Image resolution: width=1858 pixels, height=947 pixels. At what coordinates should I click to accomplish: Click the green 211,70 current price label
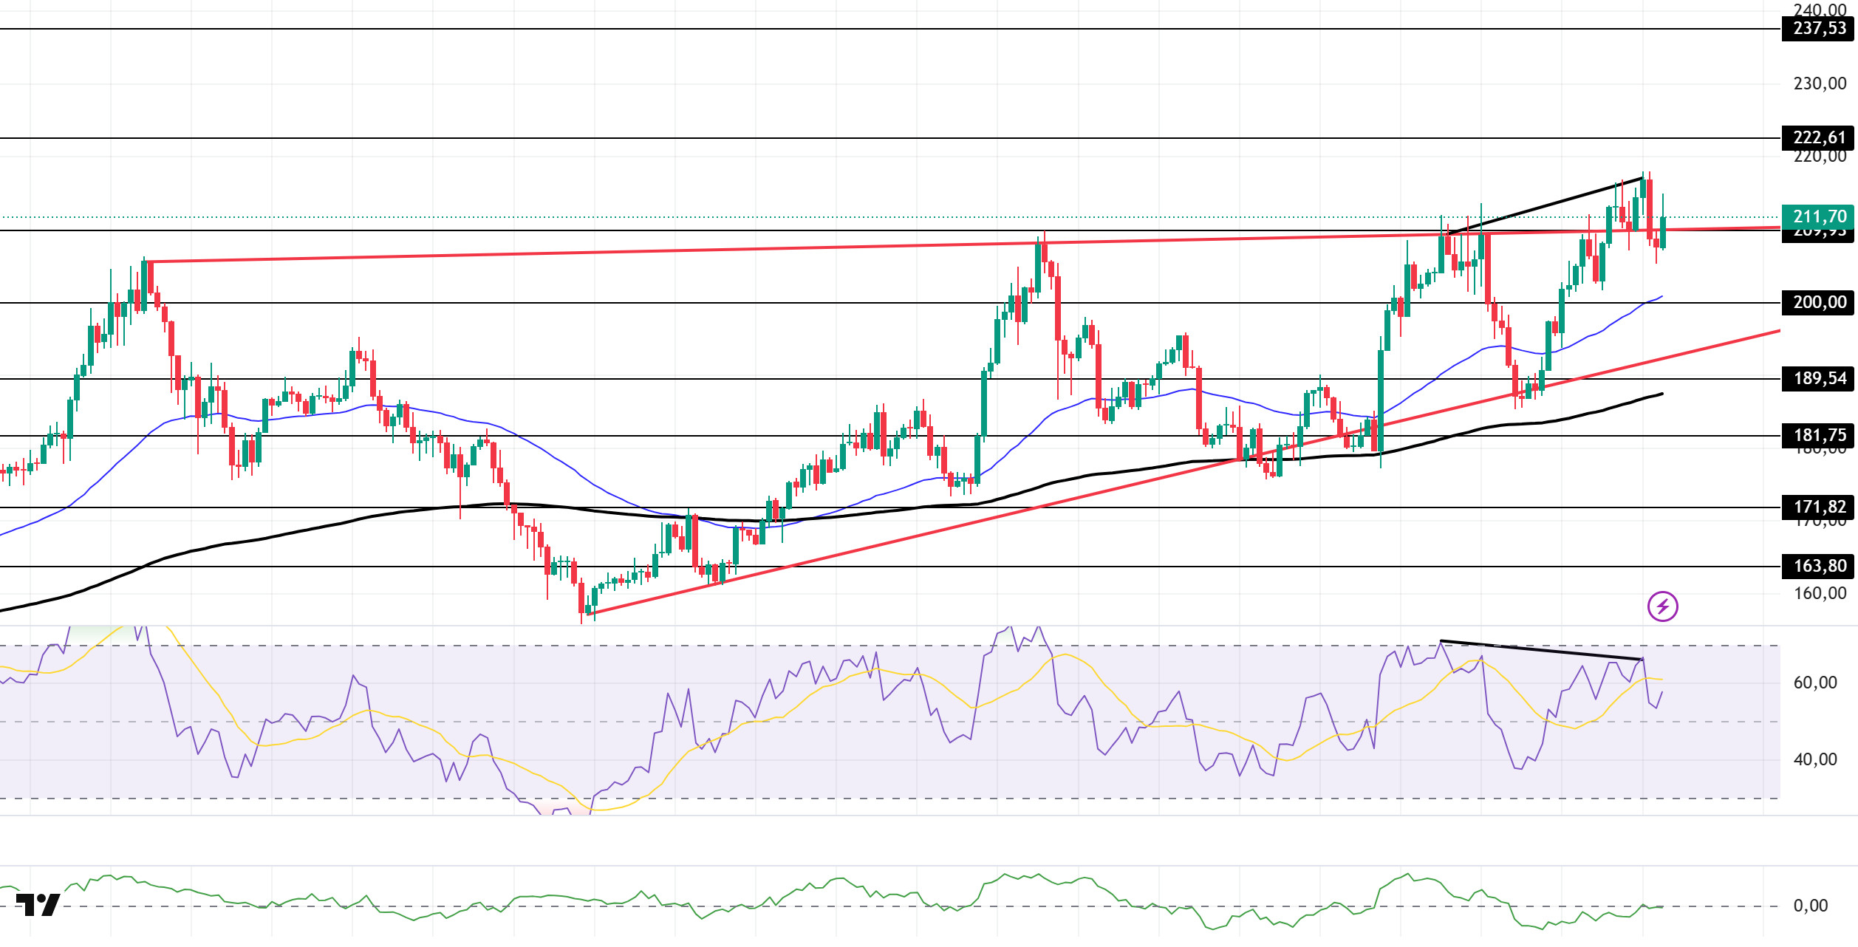click(x=1818, y=217)
